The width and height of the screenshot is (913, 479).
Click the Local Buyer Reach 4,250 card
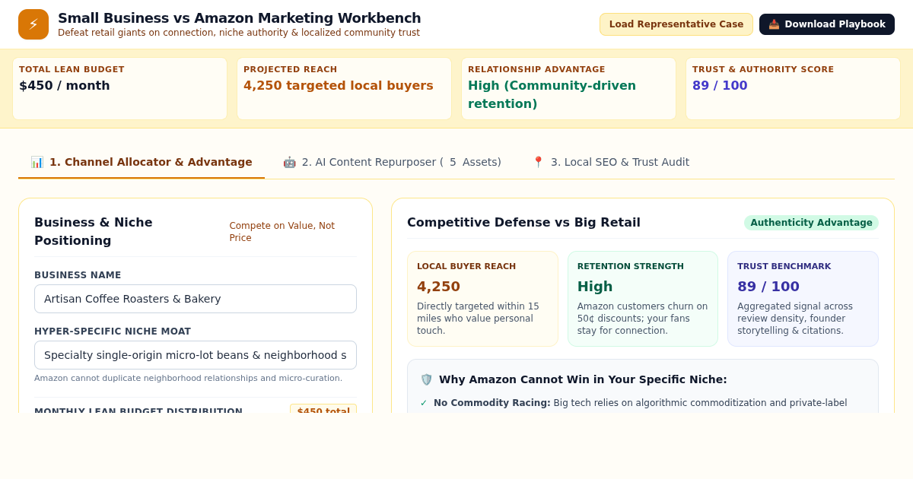tap(482, 299)
